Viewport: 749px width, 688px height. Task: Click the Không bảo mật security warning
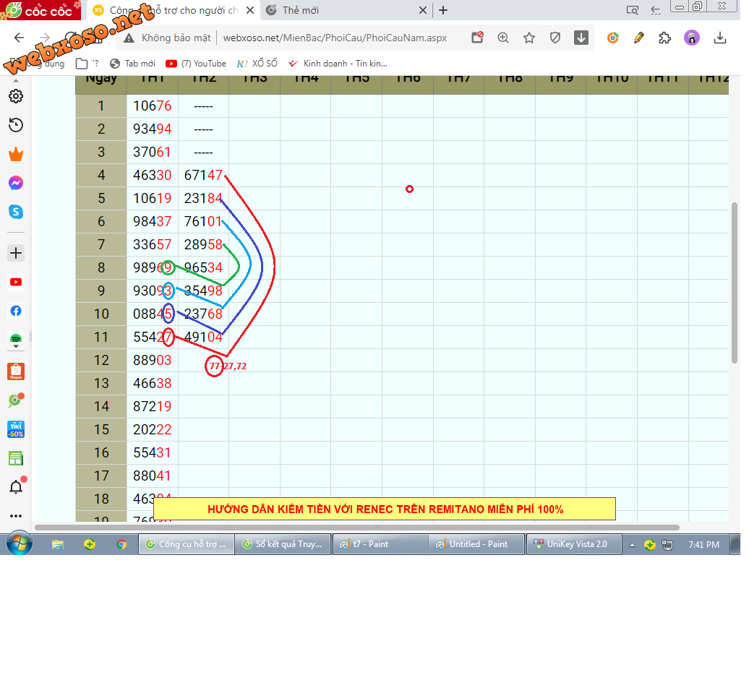coord(168,38)
